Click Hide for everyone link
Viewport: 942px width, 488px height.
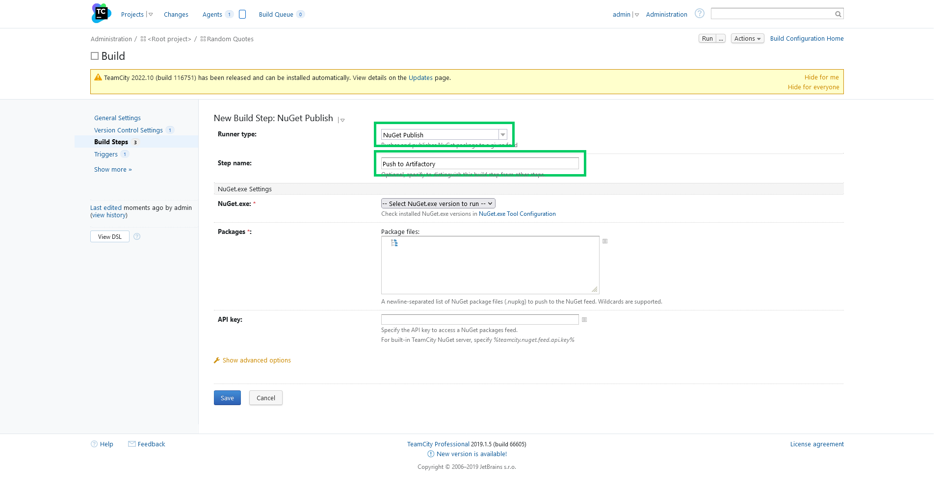(x=813, y=87)
